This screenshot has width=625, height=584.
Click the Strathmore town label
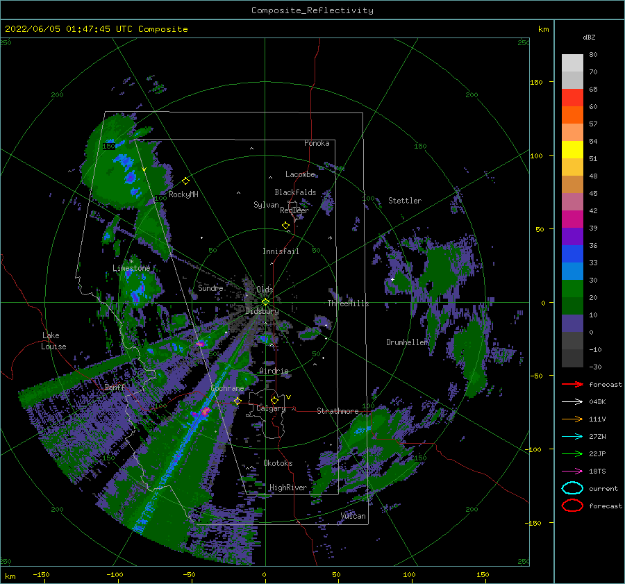pyautogui.click(x=337, y=411)
